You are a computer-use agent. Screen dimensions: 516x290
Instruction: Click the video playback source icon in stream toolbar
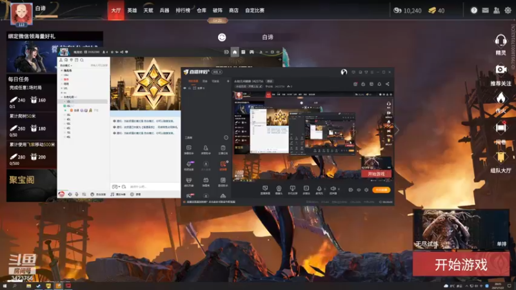point(306,188)
